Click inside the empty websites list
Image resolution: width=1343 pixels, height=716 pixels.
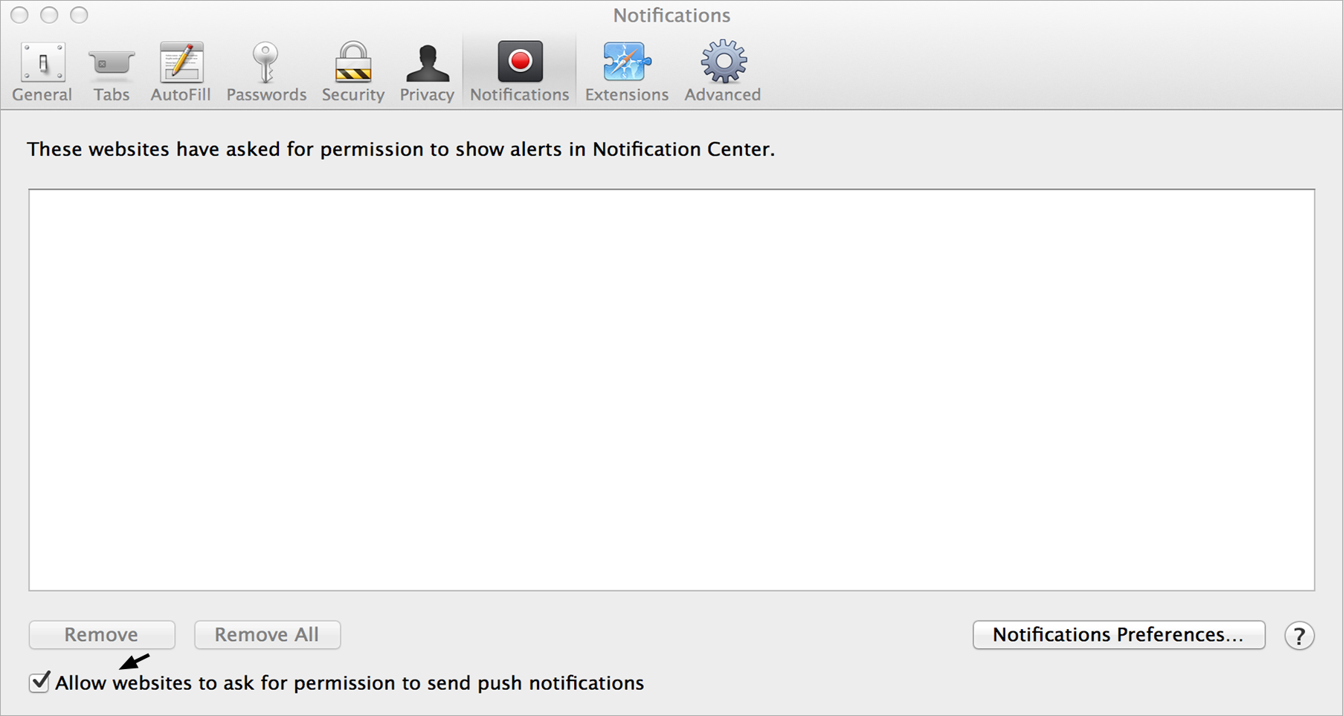coord(671,390)
